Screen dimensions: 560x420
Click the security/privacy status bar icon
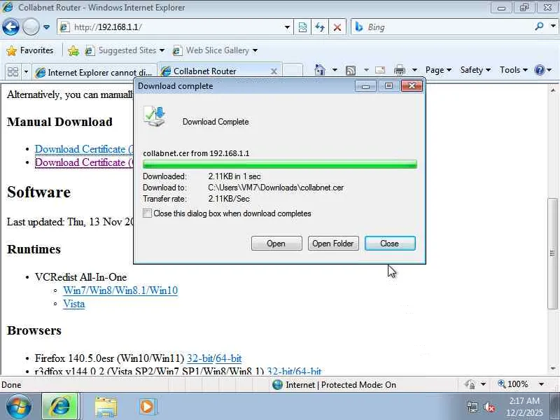tap(470, 384)
